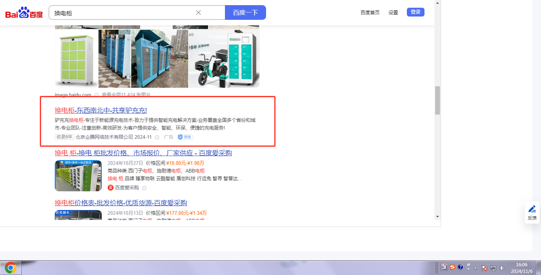541x275 pixels.
Task: Click the 百度爱采购 red source icon
Action: coord(110,188)
